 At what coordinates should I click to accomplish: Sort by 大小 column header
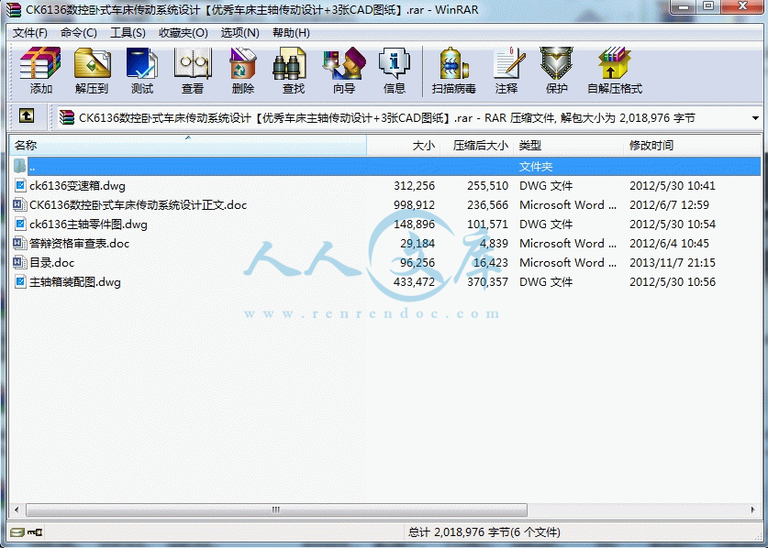coord(404,146)
